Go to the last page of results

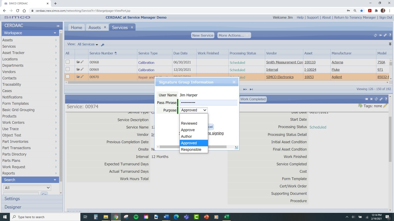click(251, 89)
